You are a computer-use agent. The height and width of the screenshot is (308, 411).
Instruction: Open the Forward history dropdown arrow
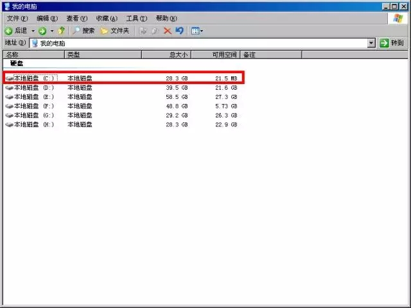52,31
